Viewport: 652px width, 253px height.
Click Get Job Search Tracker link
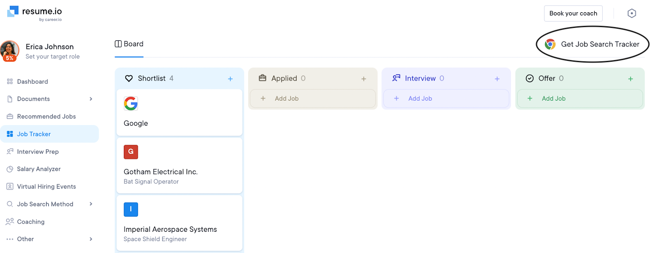point(599,44)
